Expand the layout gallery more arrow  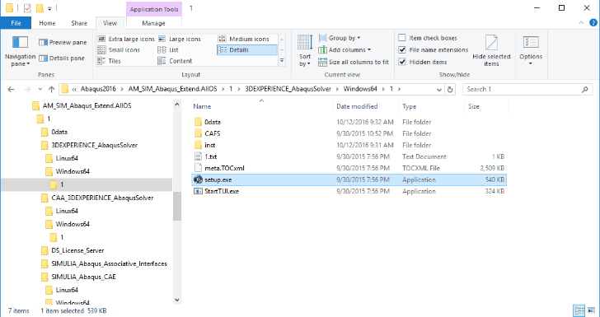[x=282, y=61]
